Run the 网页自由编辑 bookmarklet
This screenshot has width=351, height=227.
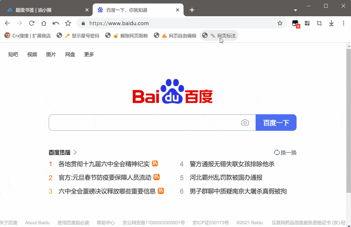pyautogui.click(x=175, y=36)
